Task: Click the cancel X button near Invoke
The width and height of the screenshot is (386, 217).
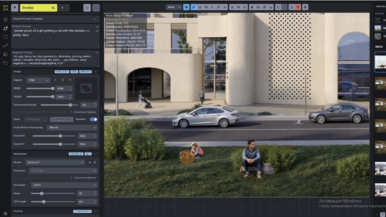Action: [x=96, y=7]
